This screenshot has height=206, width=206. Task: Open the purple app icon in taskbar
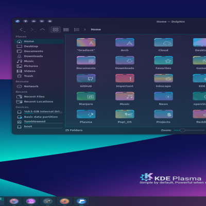point(31,201)
